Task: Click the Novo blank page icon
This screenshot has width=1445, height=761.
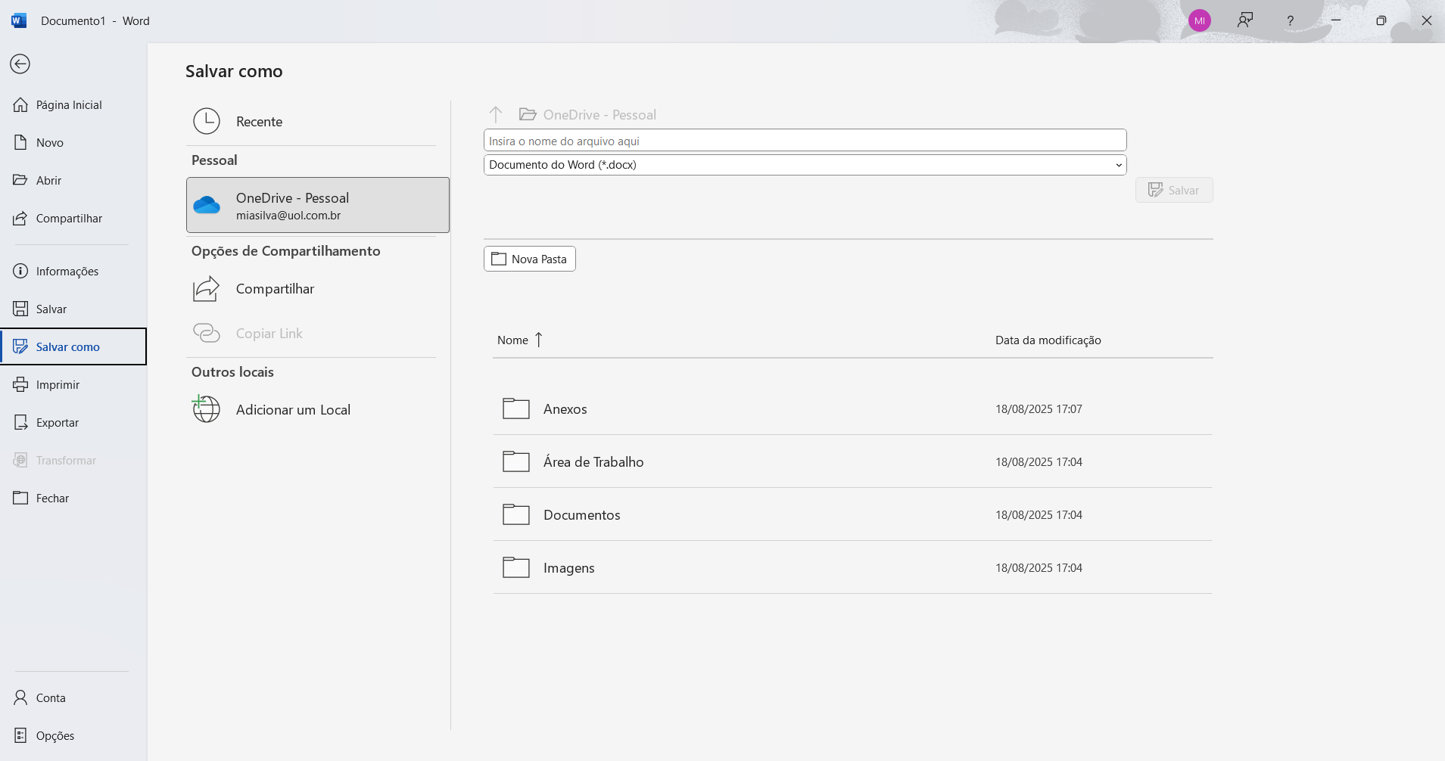Action: [20, 142]
